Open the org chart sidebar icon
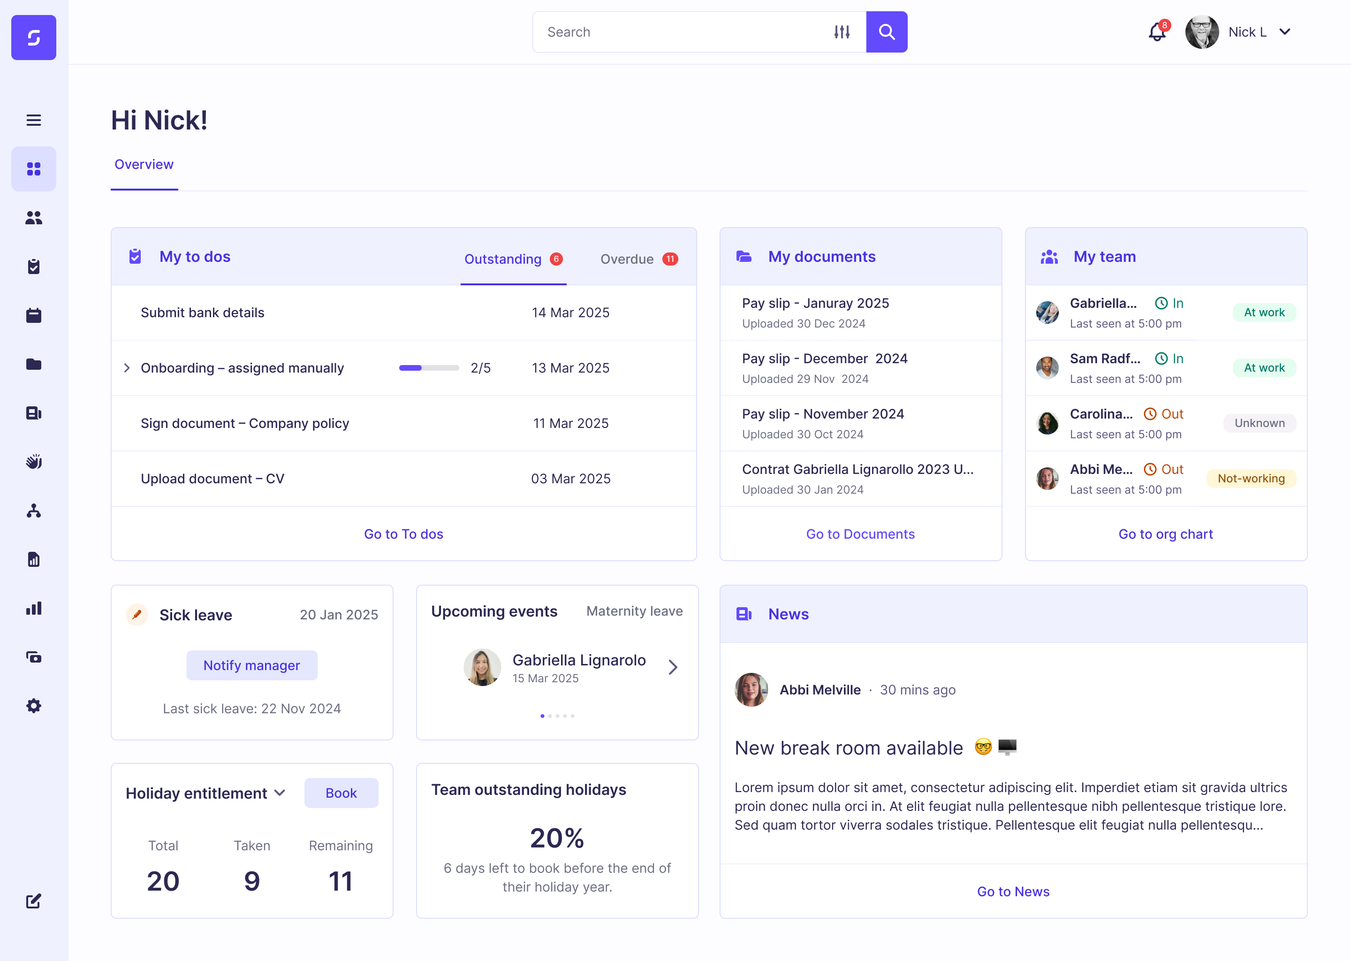Viewport: 1351px width, 961px height. point(34,511)
